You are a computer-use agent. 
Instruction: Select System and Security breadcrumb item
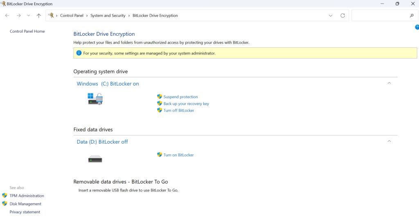click(x=108, y=16)
